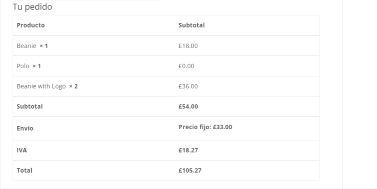Select the Subtotal column header

192,25
